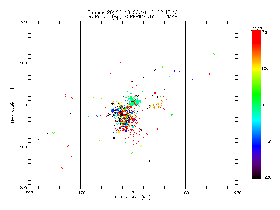
Task: Click the purple dot just east of the 100 km gridline
Action: (x=192, y=79)
